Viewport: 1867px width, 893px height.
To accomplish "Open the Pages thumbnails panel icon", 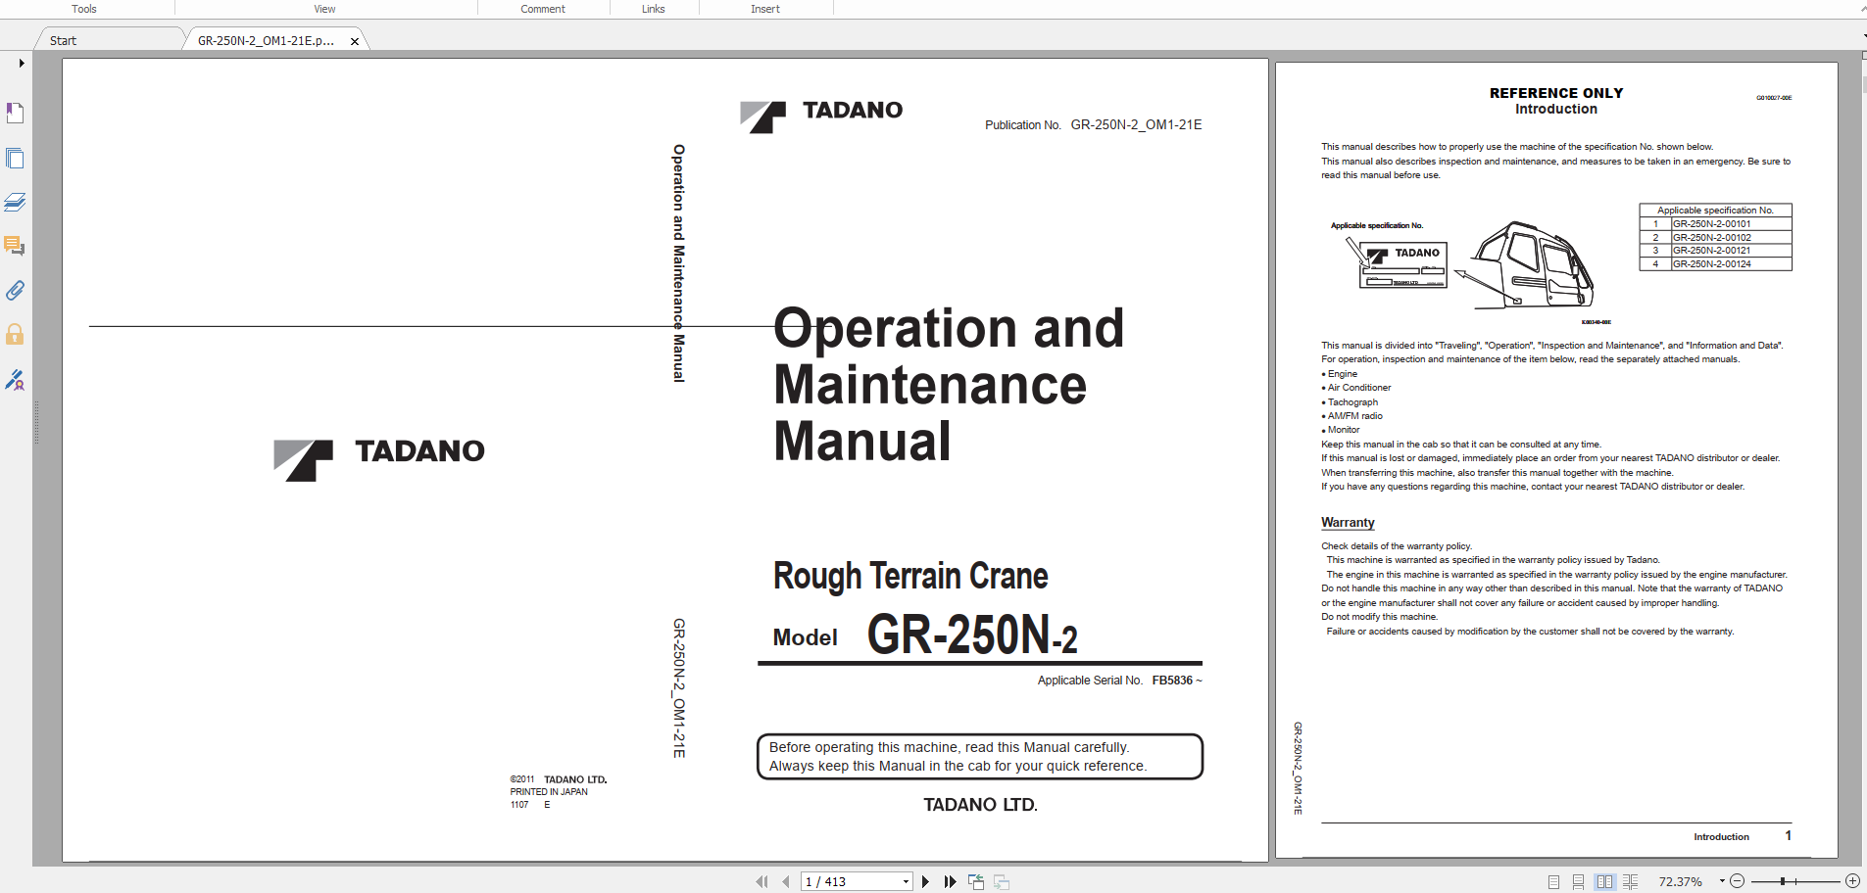I will (15, 158).
